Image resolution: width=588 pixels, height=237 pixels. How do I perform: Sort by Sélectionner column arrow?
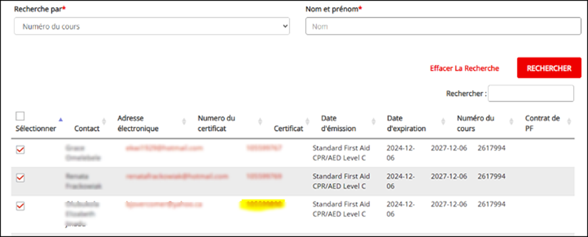(61, 120)
